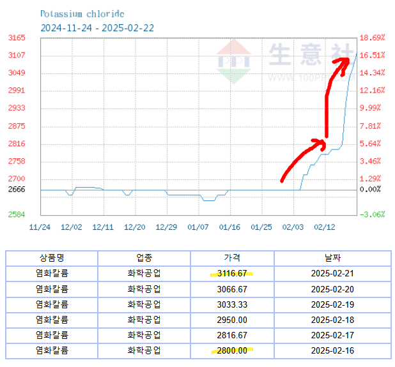Click the 01/16 date axis label

click(x=229, y=227)
